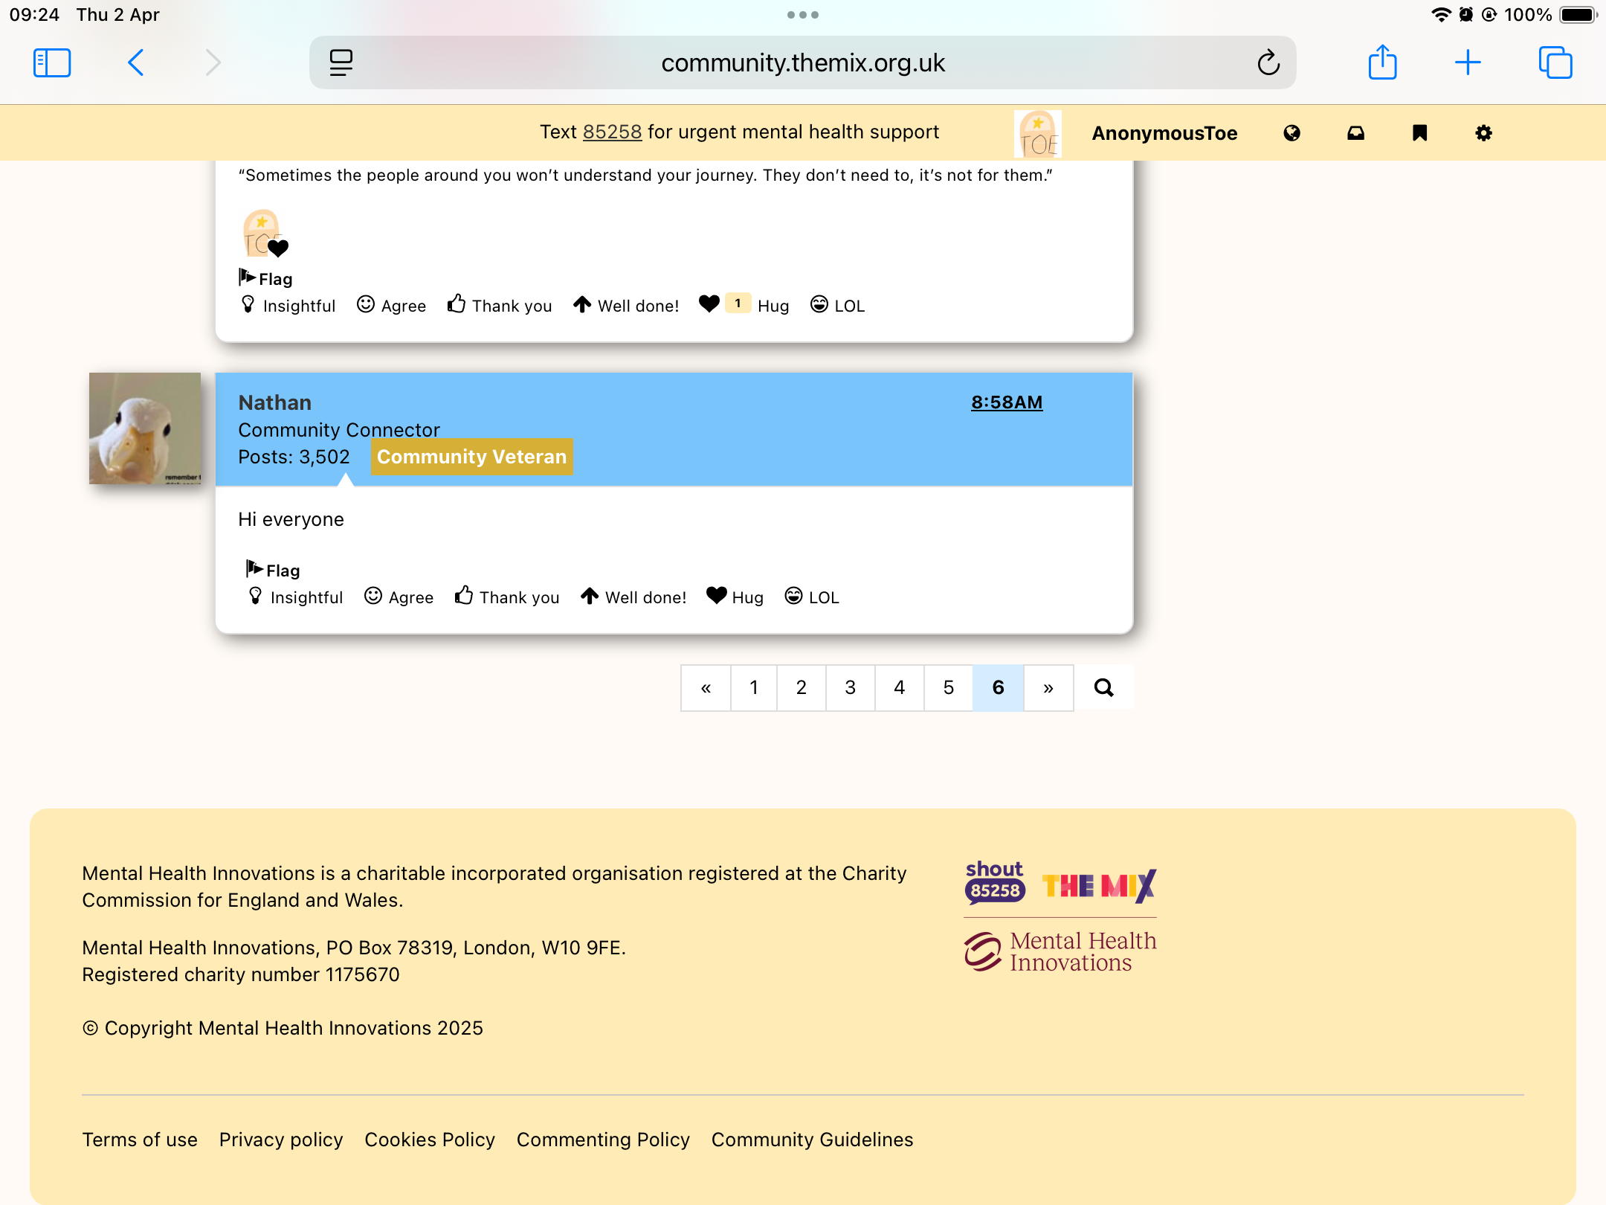Open Safari tab overview icon
Screen dimensions: 1606x1205
click(1555, 62)
